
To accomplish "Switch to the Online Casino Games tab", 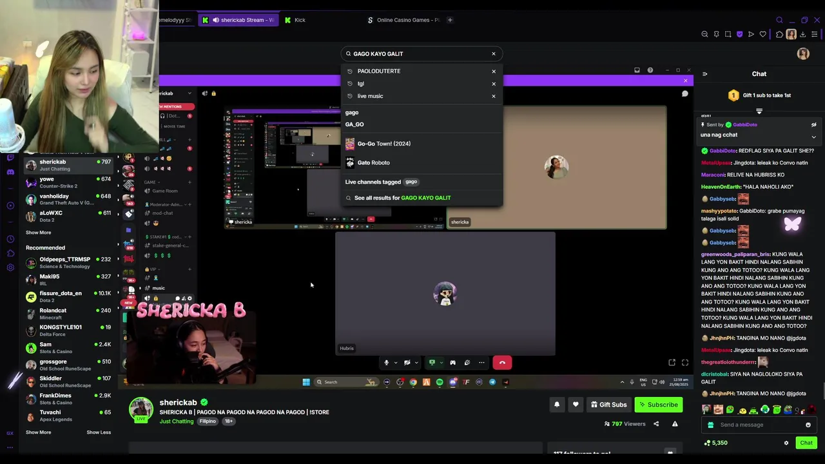I will coord(403,20).
